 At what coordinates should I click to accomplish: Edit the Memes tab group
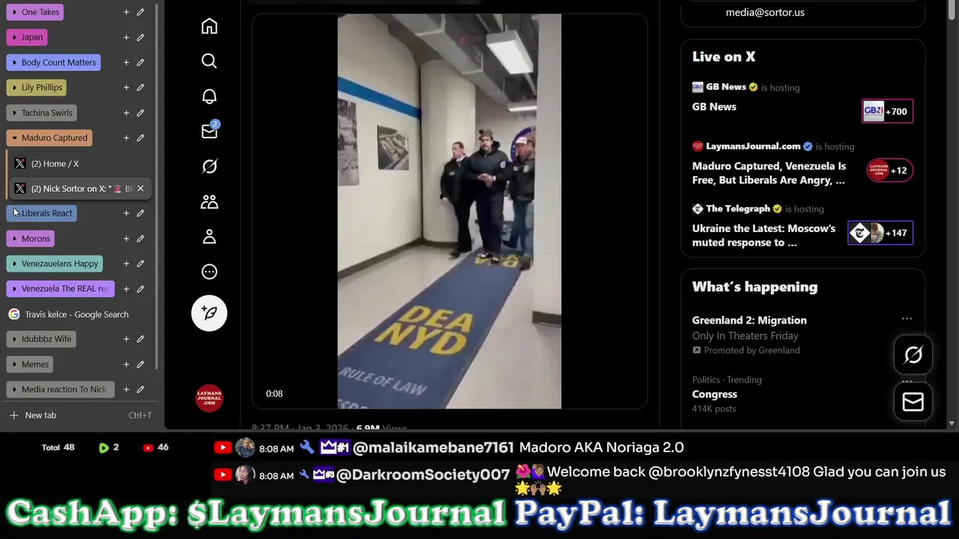point(140,364)
